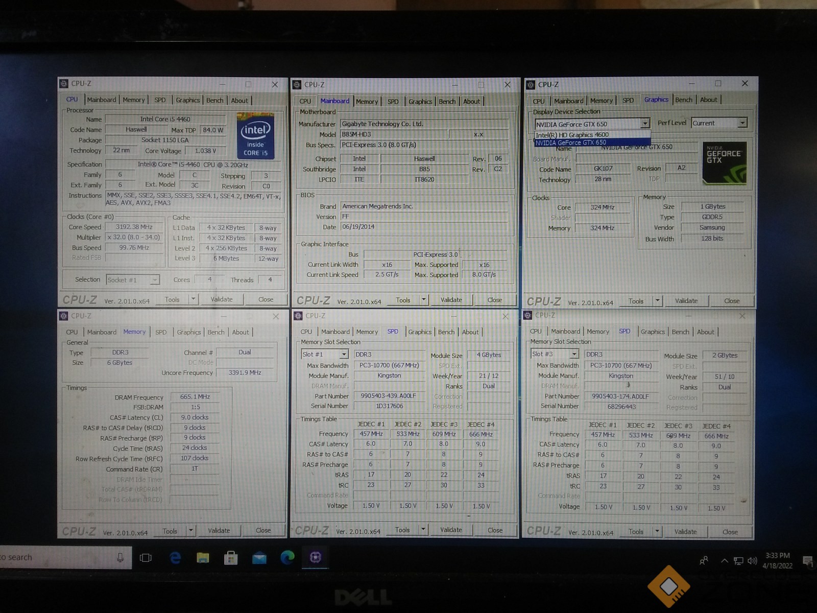Image resolution: width=817 pixels, height=613 pixels.
Task: Click part number 9905403-439.A00LF
Action: tap(388, 396)
